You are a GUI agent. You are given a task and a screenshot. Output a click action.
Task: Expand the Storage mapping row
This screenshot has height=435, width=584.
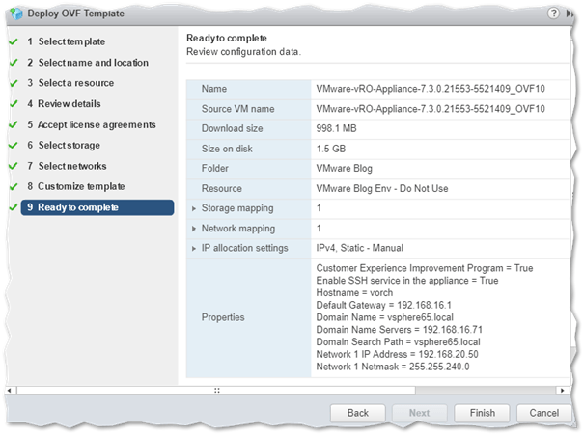click(194, 208)
